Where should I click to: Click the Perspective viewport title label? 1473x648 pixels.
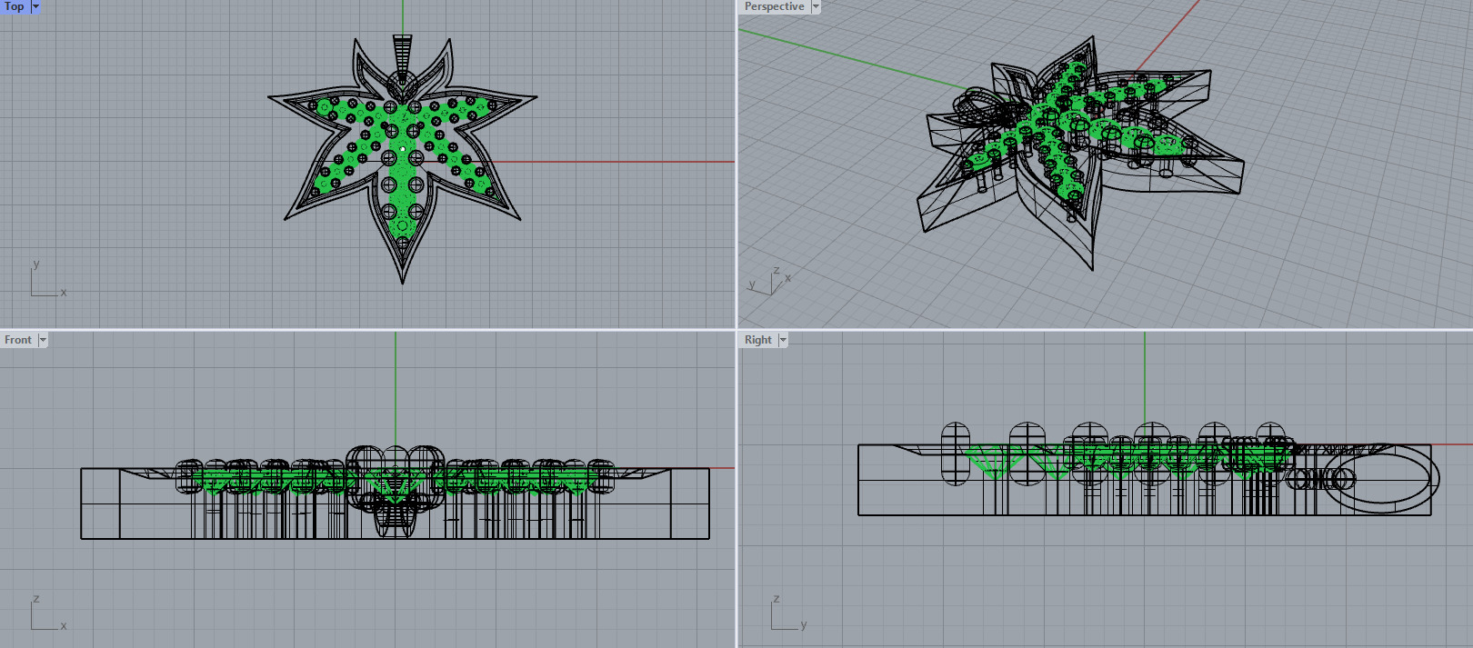coord(774,6)
